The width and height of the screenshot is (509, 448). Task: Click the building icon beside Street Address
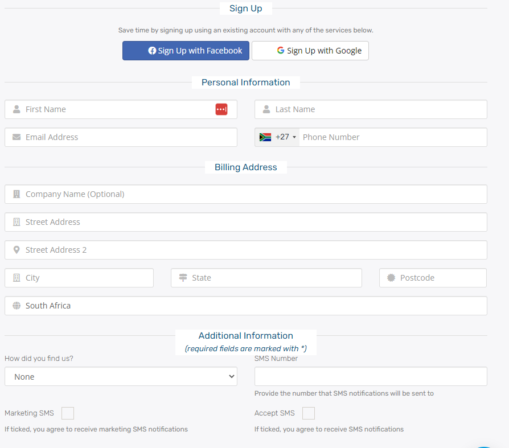coord(17,222)
